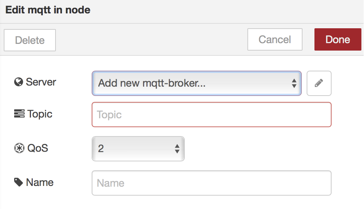Click the QoS dropdown's up-down arrows
Image resolution: width=364 pixels, height=209 pixels.
[x=177, y=149]
